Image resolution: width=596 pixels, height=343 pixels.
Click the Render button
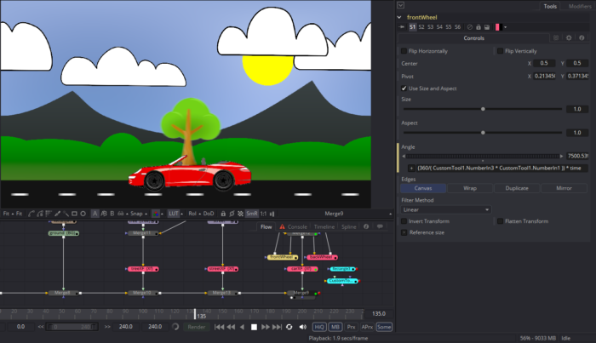point(197,327)
